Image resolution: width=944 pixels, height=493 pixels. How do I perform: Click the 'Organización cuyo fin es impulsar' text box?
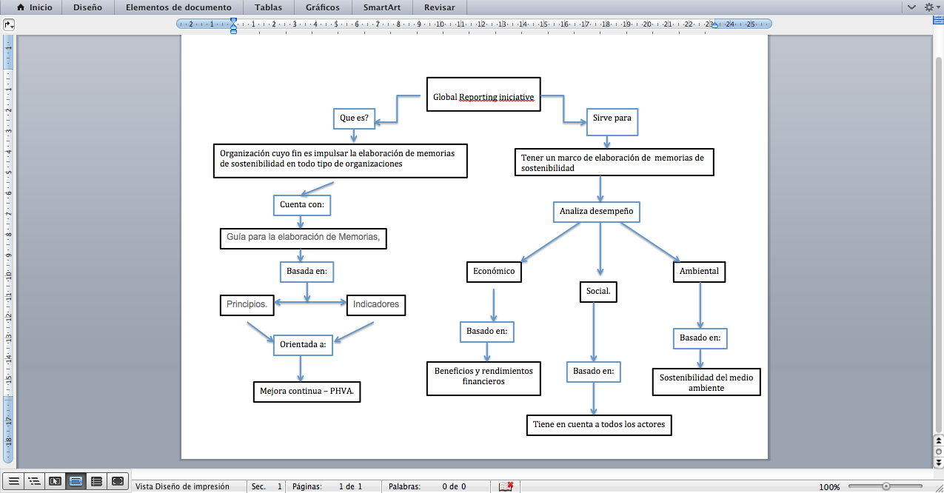click(341, 161)
